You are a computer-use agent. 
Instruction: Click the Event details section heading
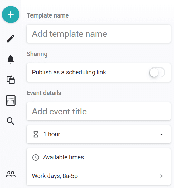[x=44, y=93]
